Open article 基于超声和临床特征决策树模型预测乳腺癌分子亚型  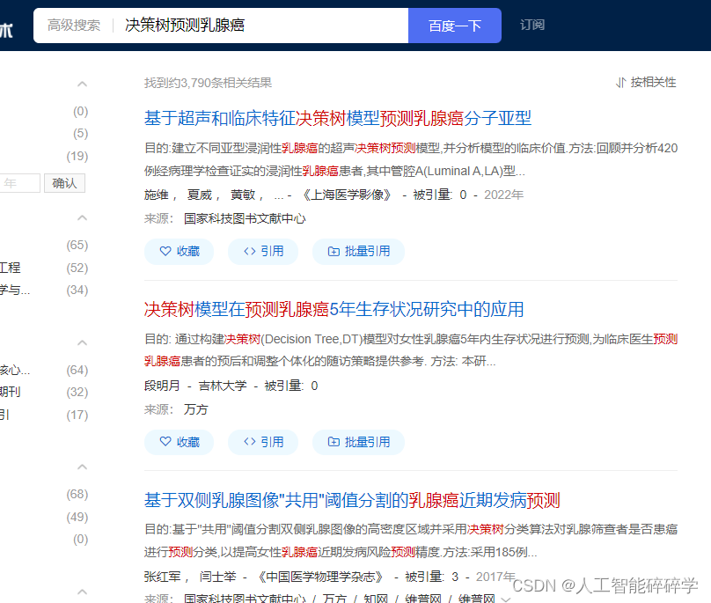338,119
